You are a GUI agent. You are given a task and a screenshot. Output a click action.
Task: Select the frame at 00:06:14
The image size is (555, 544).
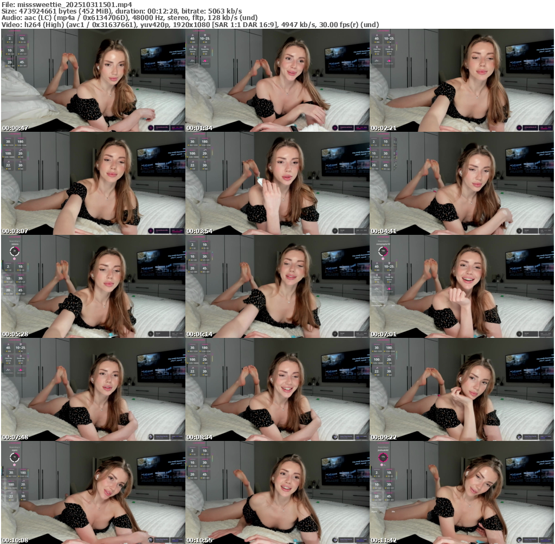(277, 286)
